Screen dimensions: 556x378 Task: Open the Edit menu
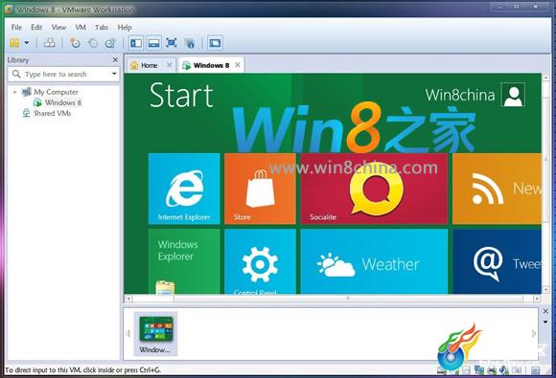click(36, 27)
